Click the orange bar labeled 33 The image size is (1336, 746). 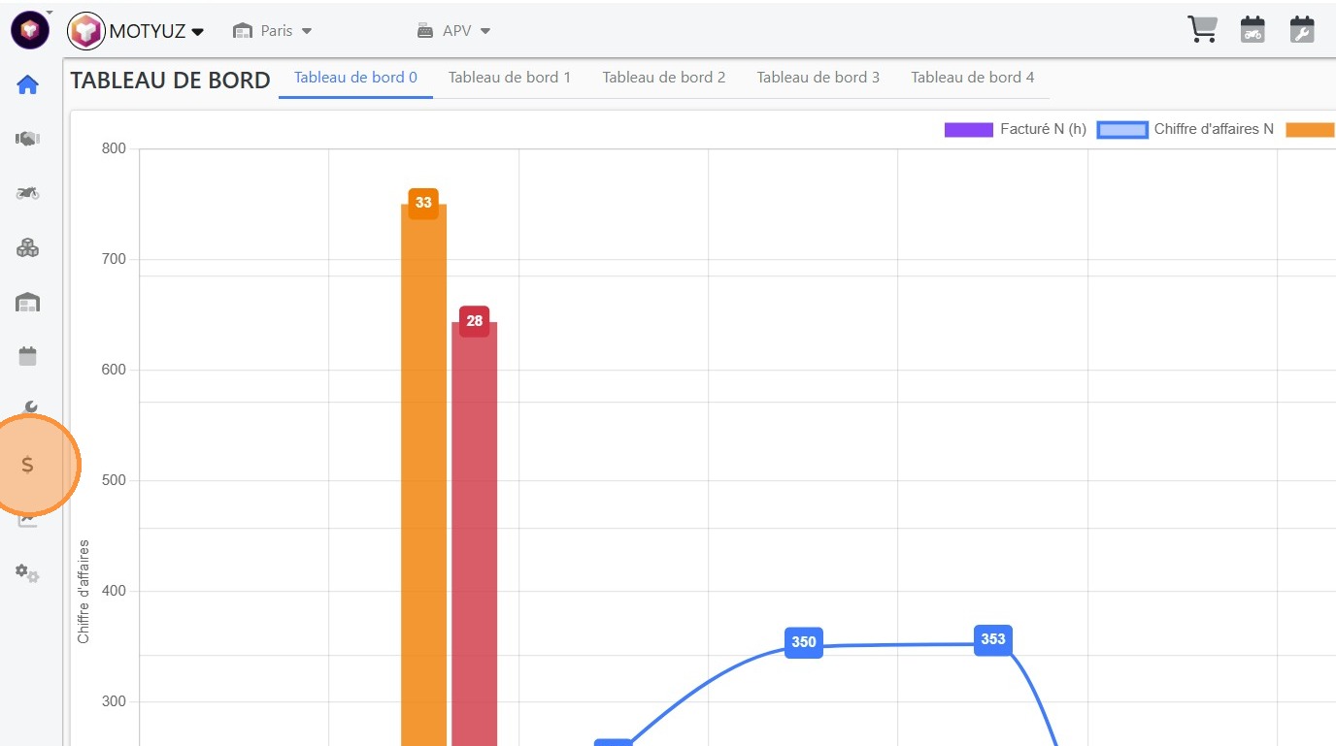[x=423, y=474]
